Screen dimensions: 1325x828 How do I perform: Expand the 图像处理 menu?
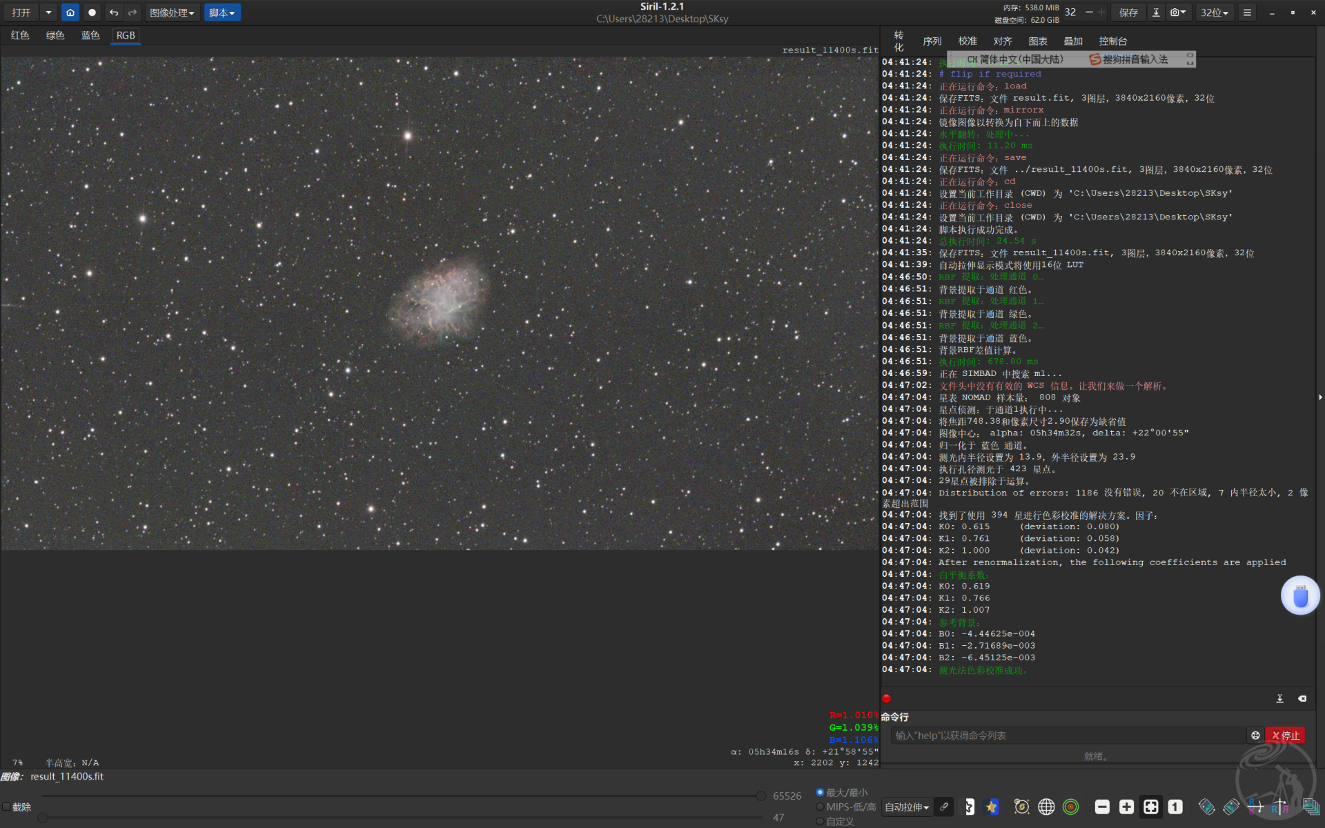(x=172, y=12)
